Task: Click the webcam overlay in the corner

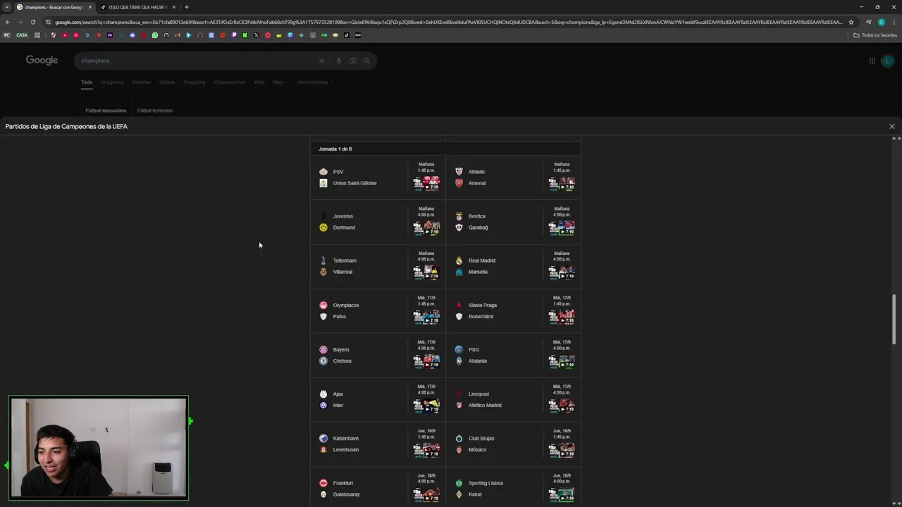Action: 99,449
